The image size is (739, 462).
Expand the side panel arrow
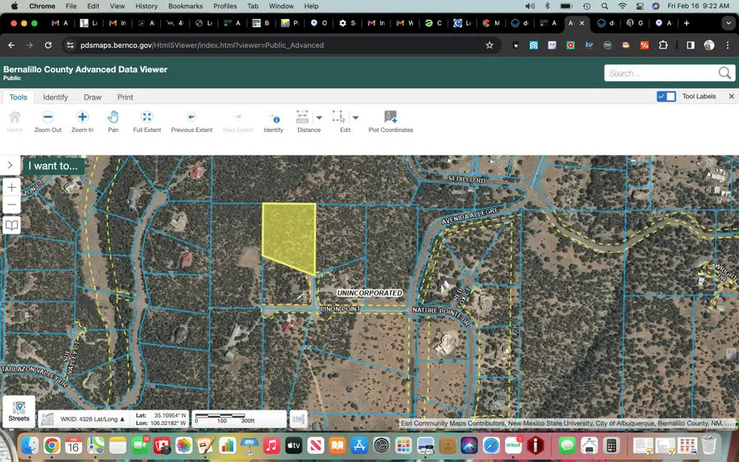pyautogui.click(x=10, y=165)
